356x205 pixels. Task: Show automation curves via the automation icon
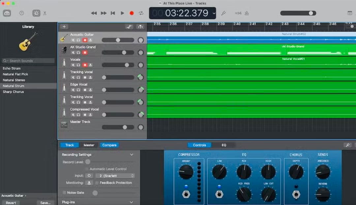129,27
